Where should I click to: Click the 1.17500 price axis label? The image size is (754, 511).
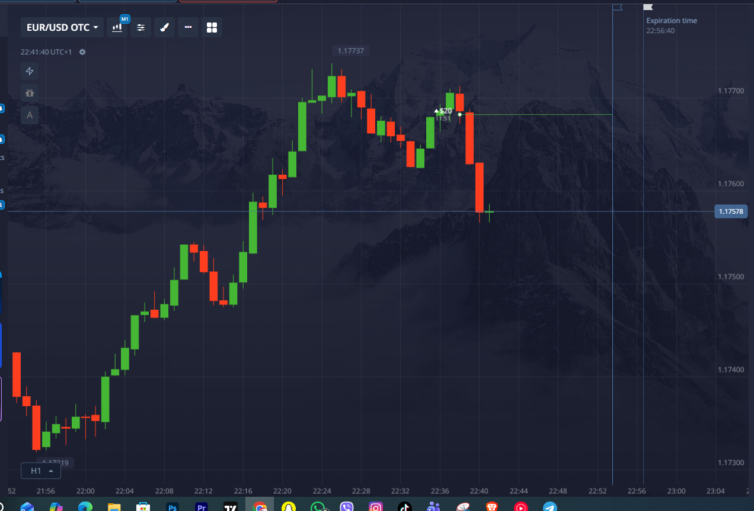(730, 277)
